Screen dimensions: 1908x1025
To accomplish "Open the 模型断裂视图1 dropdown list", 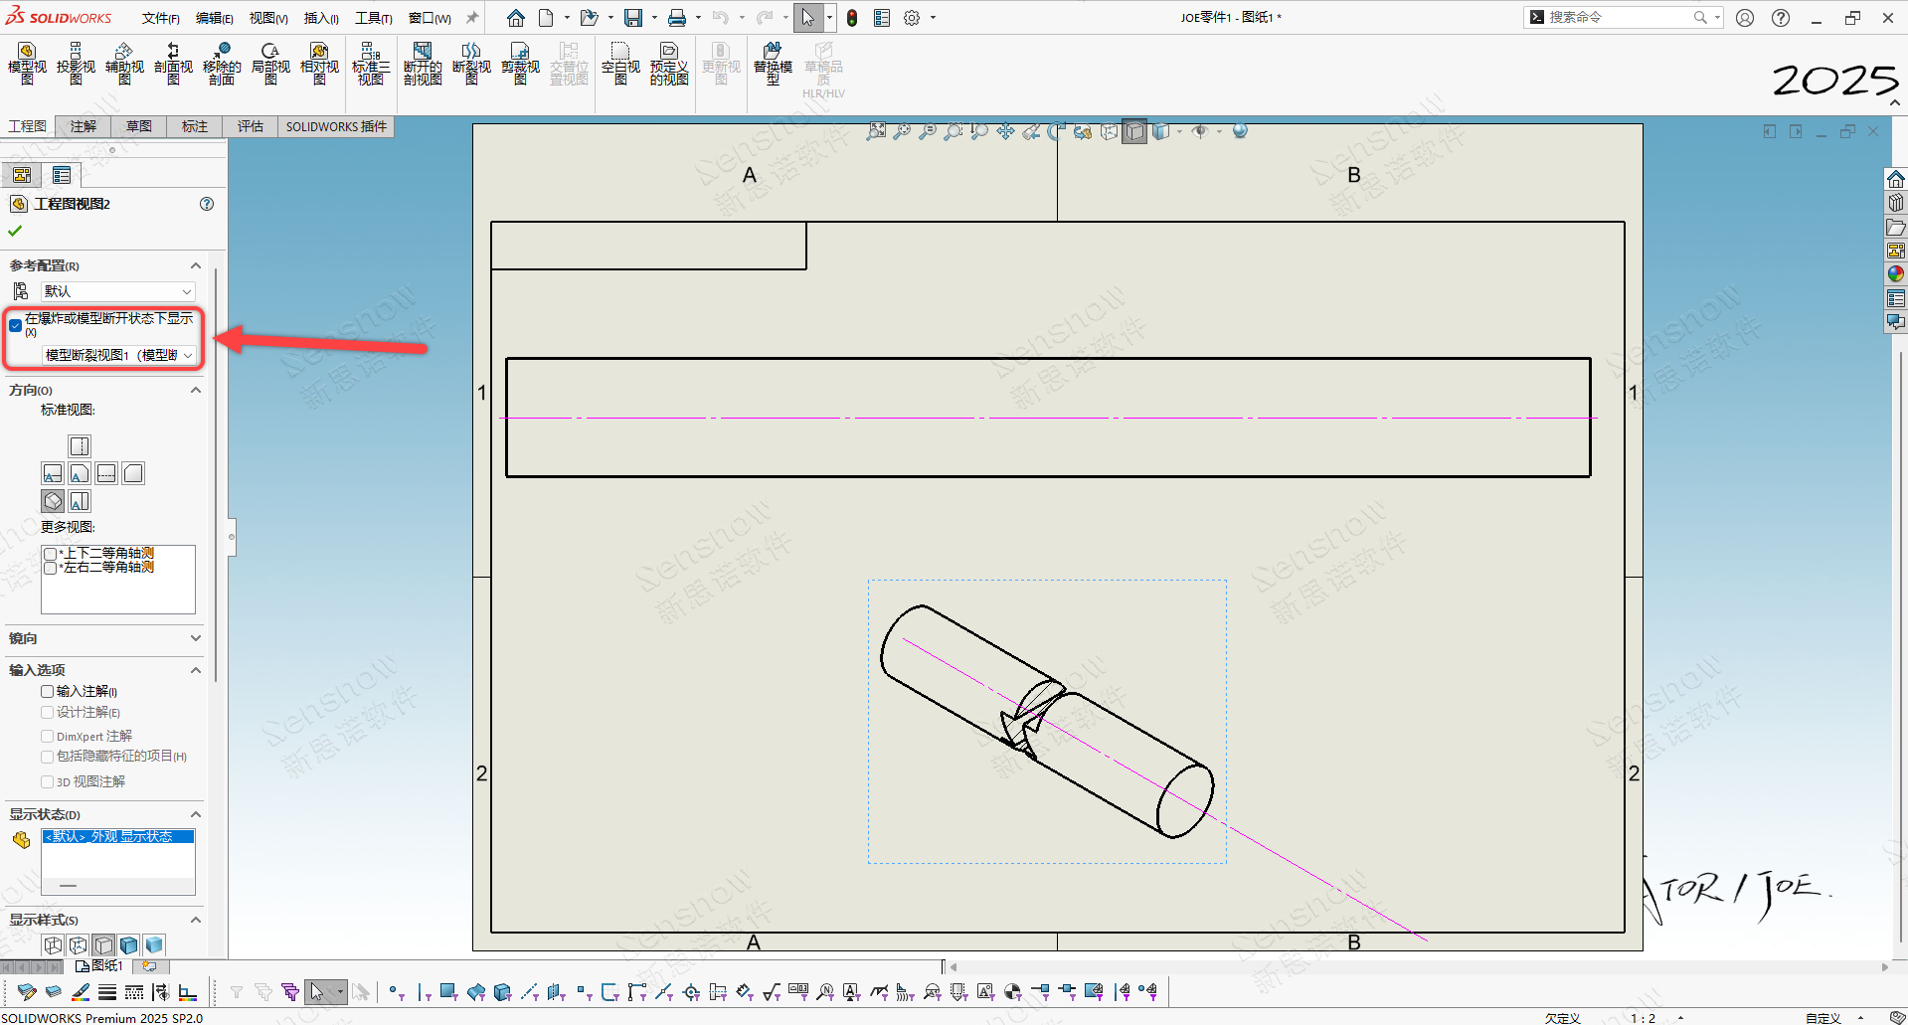I will pyautogui.click(x=118, y=355).
